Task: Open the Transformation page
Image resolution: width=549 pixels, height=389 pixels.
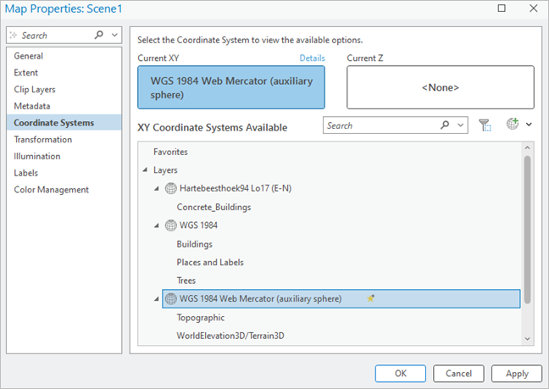Action: click(x=43, y=140)
